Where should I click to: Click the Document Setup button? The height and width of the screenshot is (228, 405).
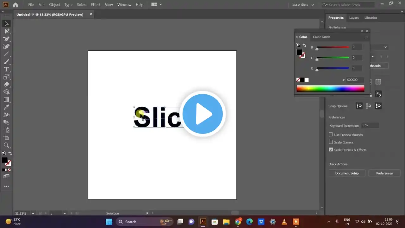347,173
